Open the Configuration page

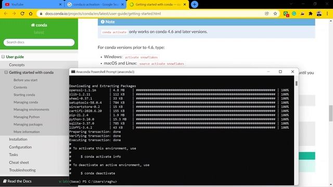coord(20,147)
